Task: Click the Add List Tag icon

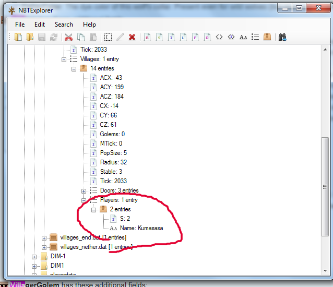Action: (x=255, y=37)
